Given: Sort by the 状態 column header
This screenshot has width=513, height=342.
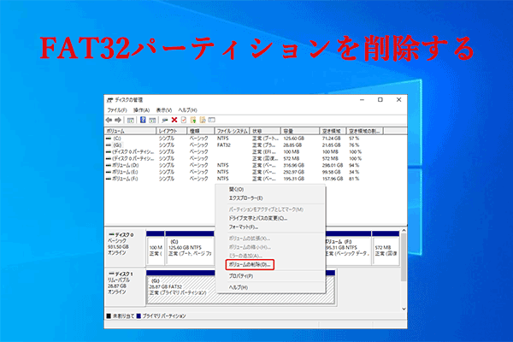Looking at the screenshot, I should (x=265, y=131).
